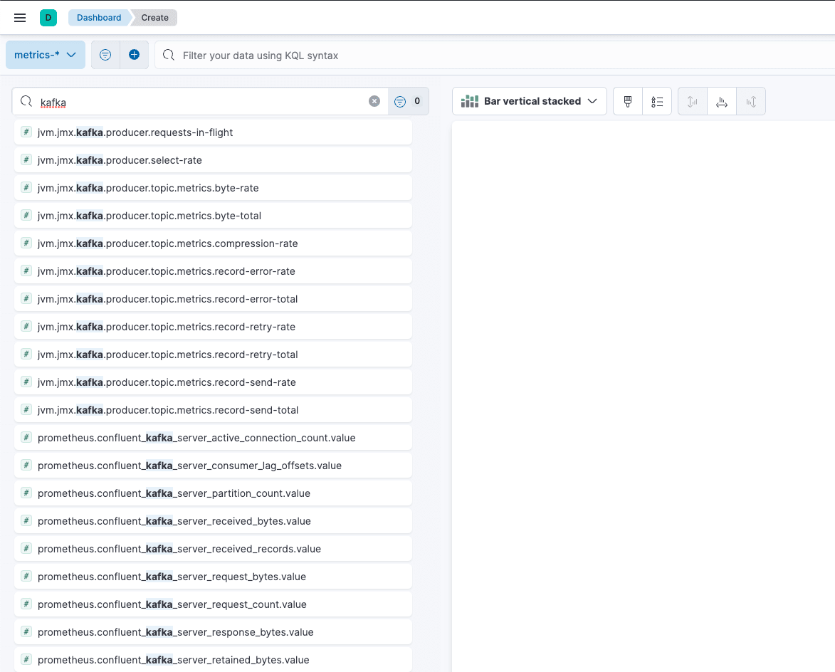Click the add filter plus icon

click(x=134, y=55)
